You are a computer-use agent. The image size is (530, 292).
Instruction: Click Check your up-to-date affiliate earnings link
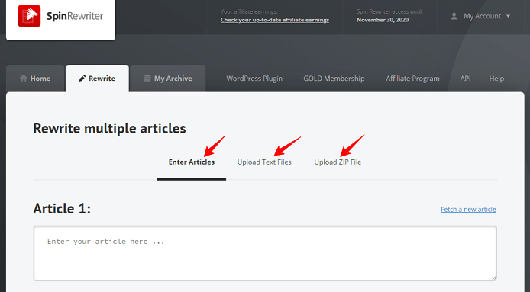pyautogui.click(x=275, y=20)
